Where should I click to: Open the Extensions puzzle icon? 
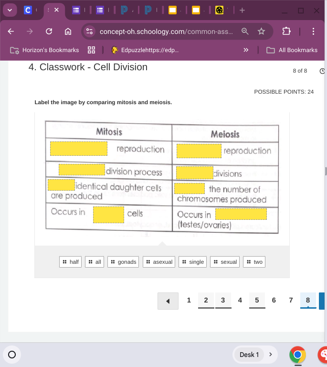tap(286, 32)
